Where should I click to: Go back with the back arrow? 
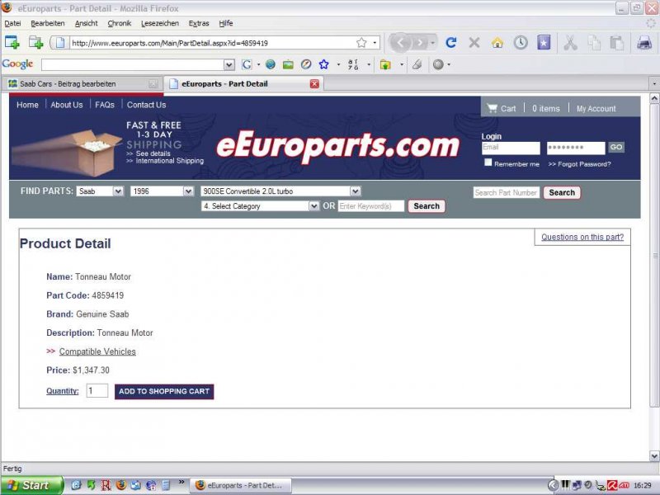click(400, 43)
